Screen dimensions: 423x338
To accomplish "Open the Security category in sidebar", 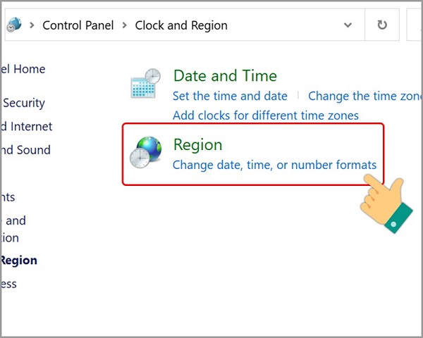I will (24, 104).
